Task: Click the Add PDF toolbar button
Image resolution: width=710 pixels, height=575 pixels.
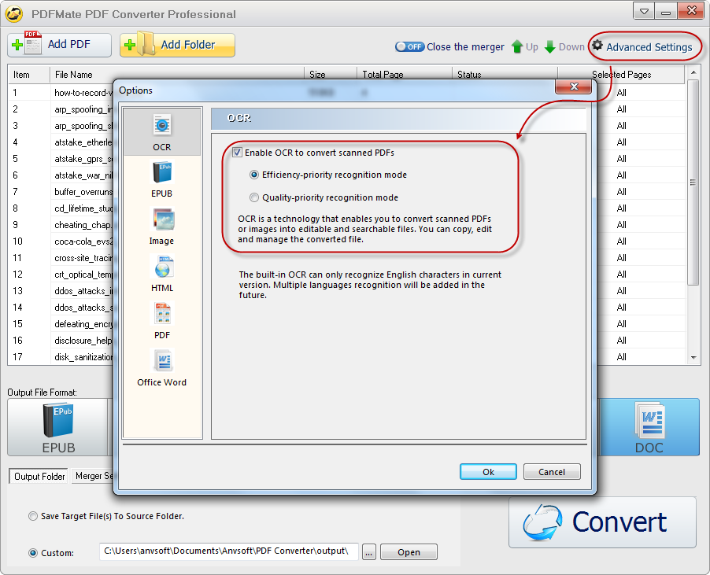Action: coord(59,45)
